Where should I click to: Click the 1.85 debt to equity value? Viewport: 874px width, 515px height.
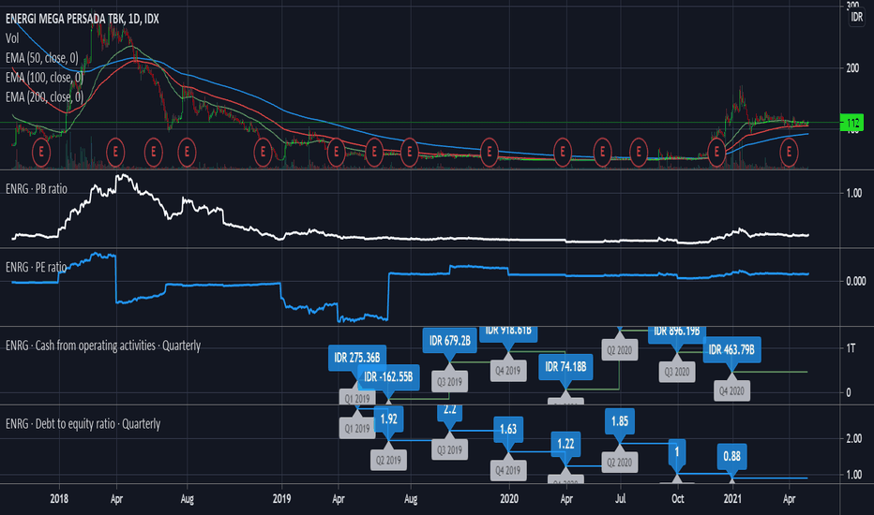pos(619,421)
